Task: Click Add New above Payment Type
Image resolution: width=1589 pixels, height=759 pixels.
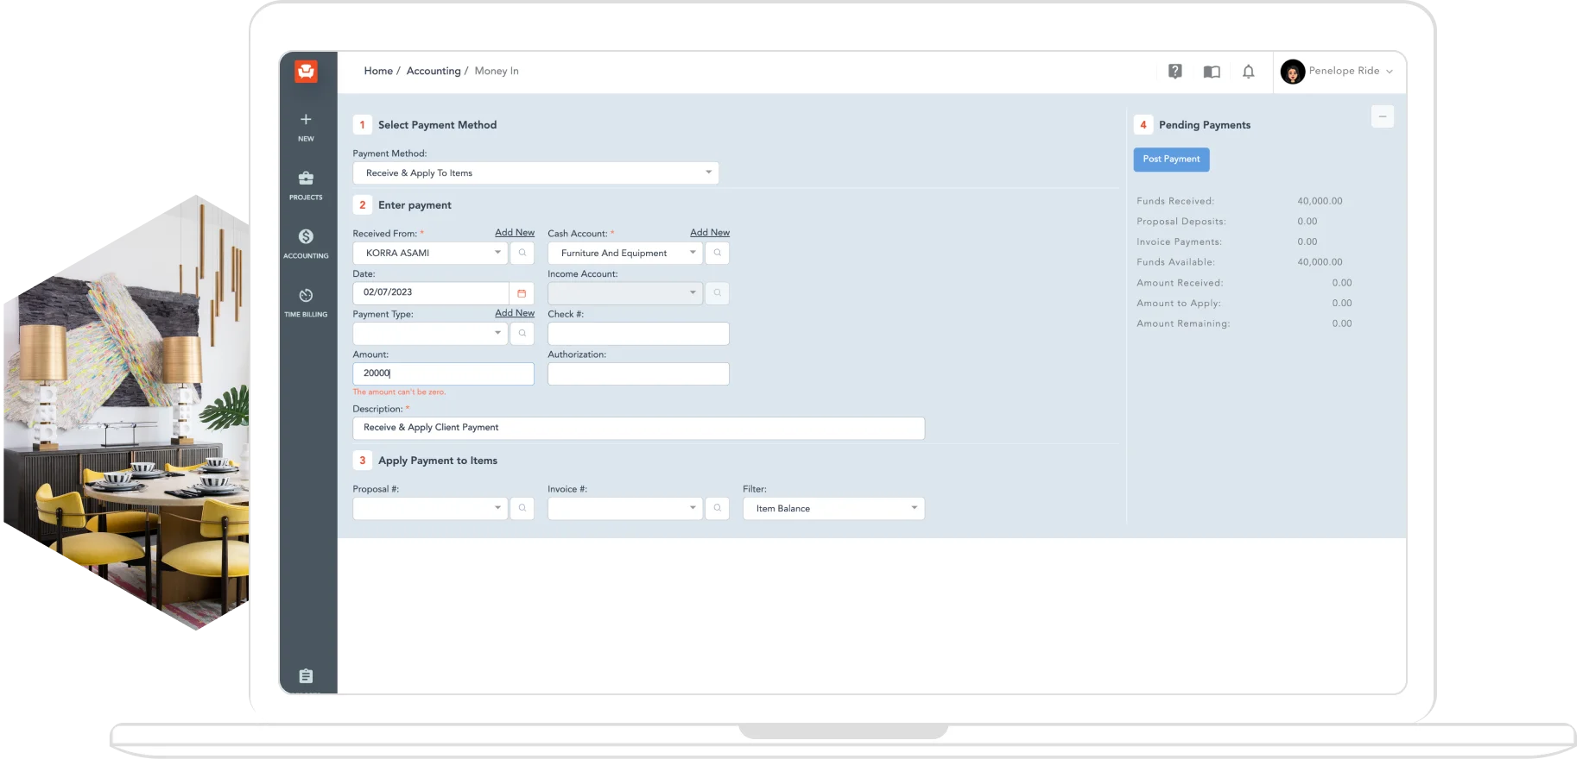Action: click(515, 313)
